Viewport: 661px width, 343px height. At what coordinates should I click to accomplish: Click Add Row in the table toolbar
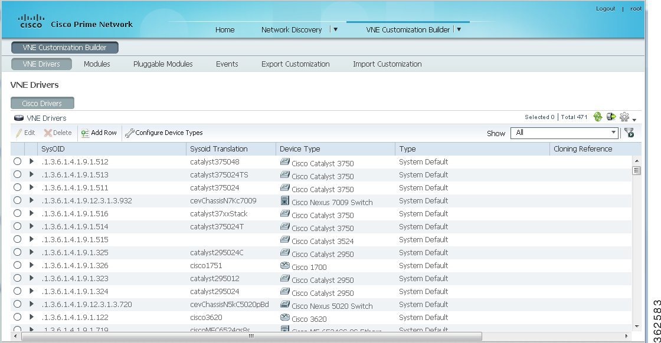(x=99, y=133)
